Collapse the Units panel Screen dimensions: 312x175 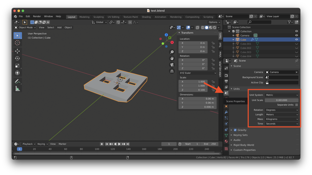click(236, 89)
